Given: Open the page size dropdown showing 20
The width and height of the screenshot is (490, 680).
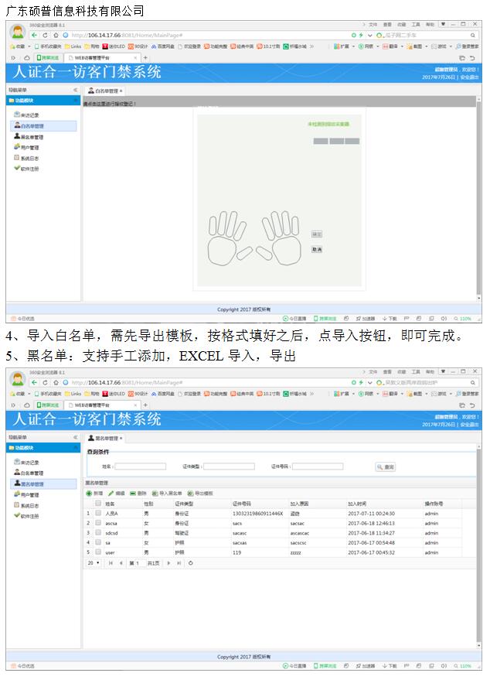Looking at the screenshot, I should tap(94, 563).
